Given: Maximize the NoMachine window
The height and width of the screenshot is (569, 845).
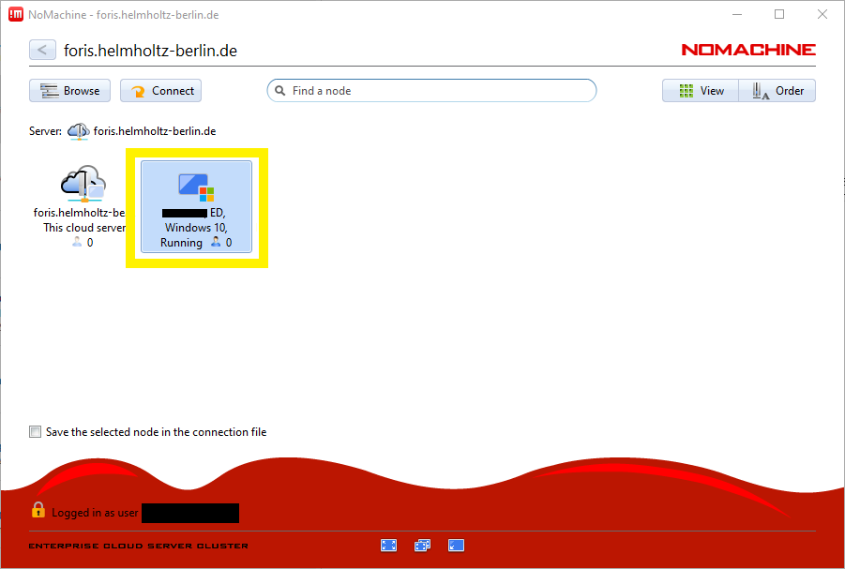Looking at the screenshot, I should 779,15.
